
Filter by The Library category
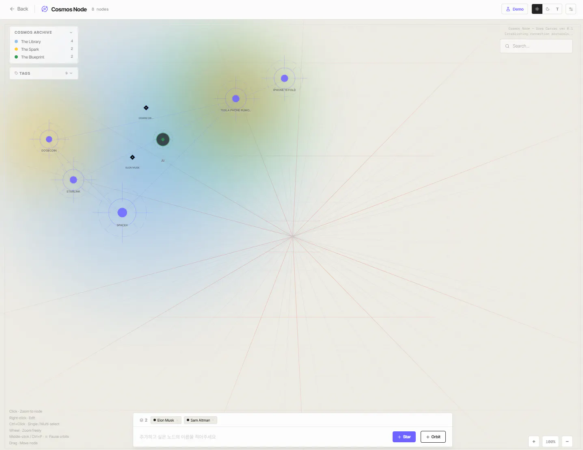tap(44, 41)
